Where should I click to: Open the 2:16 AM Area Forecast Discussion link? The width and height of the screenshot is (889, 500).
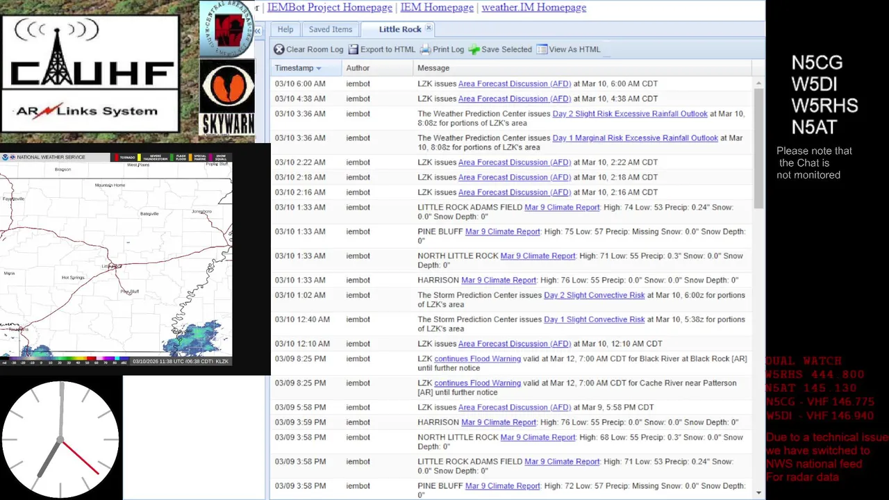click(515, 192)
